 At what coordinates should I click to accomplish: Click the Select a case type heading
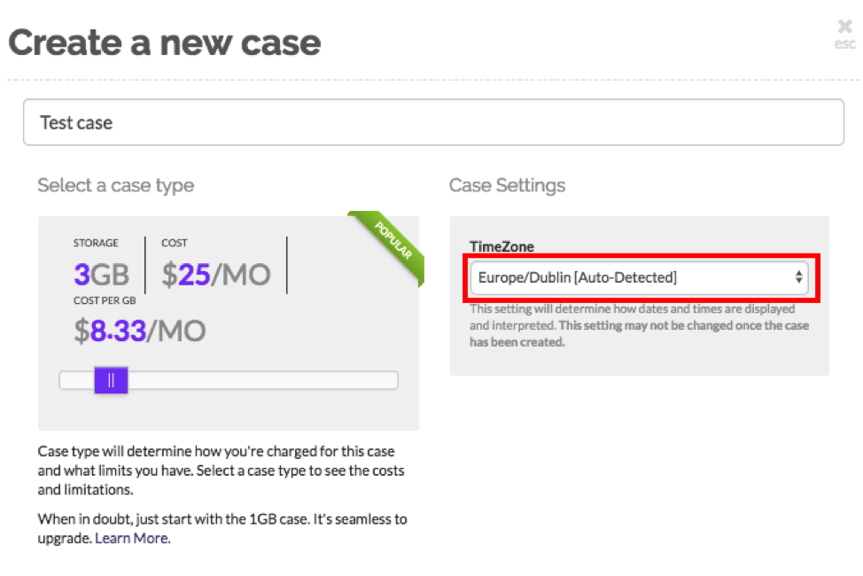(x=115, y=186)
